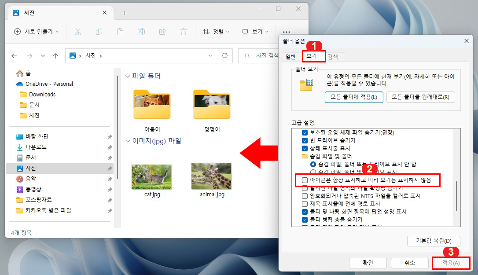This screenshot has width=478, height=275.
Task: Click the Refresh icon in the address bar
Action: pyautogui.click(x=226, y=55)
